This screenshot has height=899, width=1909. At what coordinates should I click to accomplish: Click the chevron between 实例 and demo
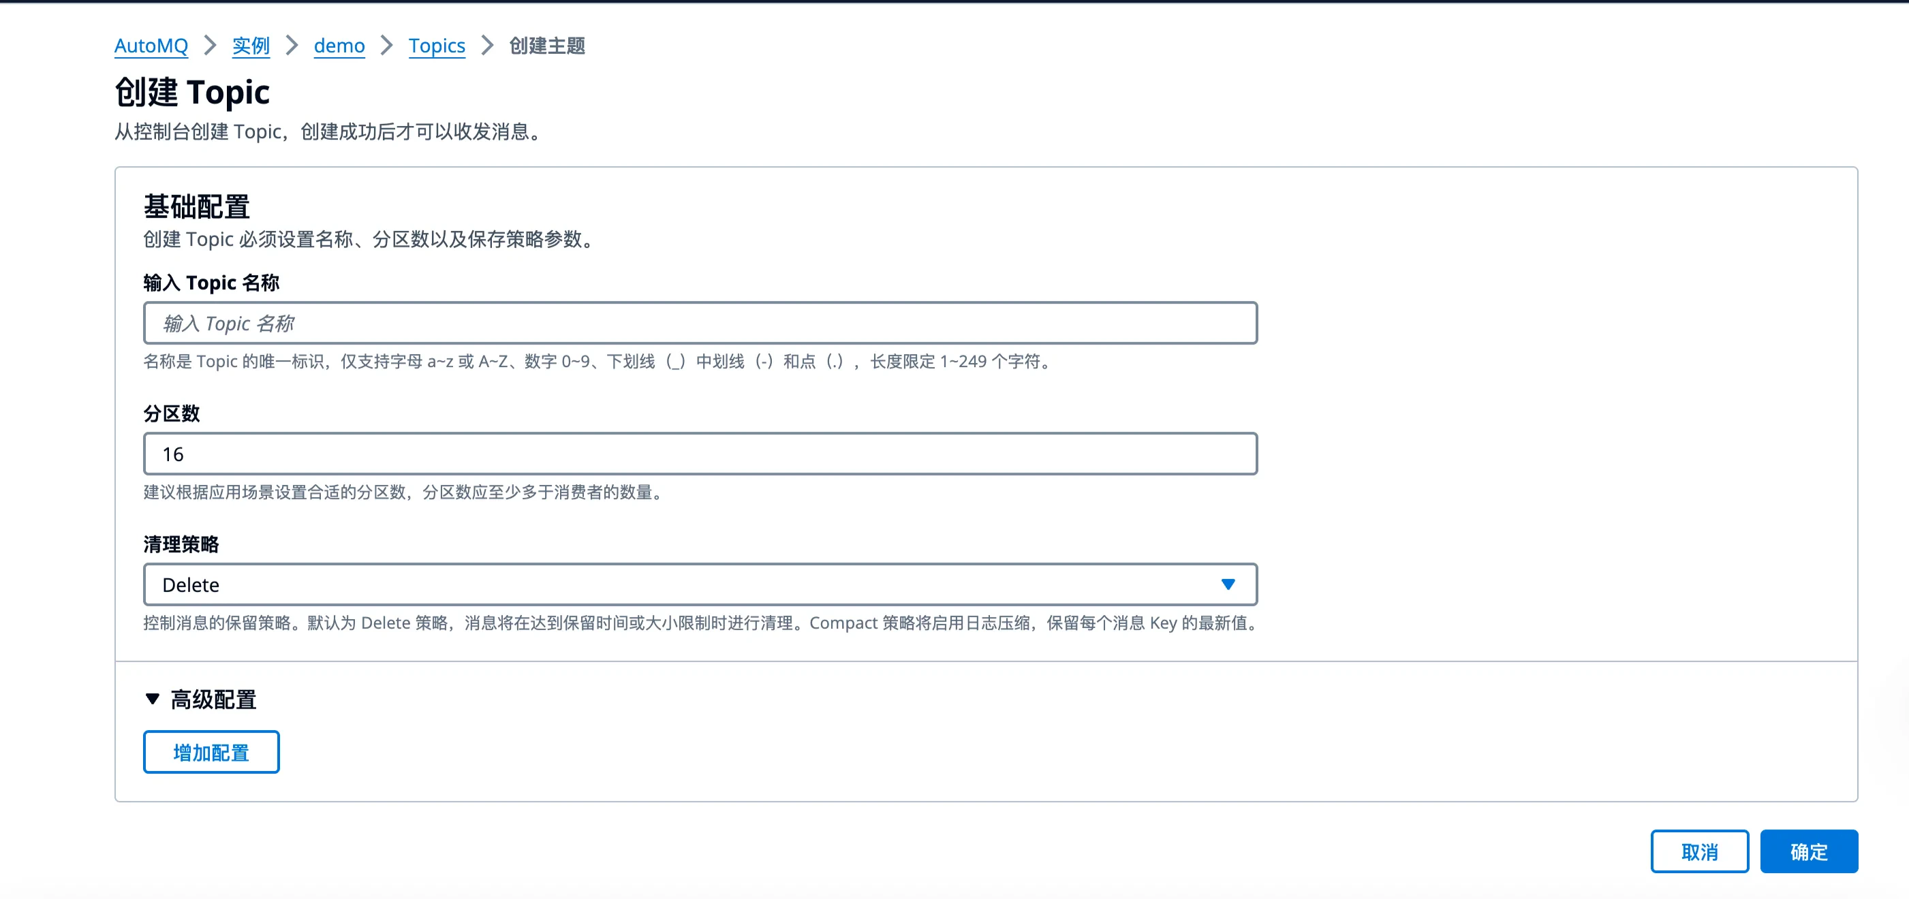(292, 45)
